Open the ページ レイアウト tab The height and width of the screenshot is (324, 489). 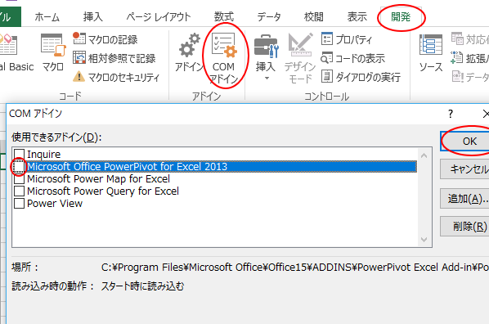158,17
